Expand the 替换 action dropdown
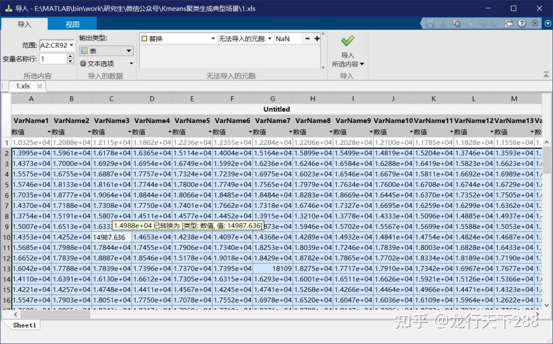Viewport: 553px width, 344px height. coord(213,38)
